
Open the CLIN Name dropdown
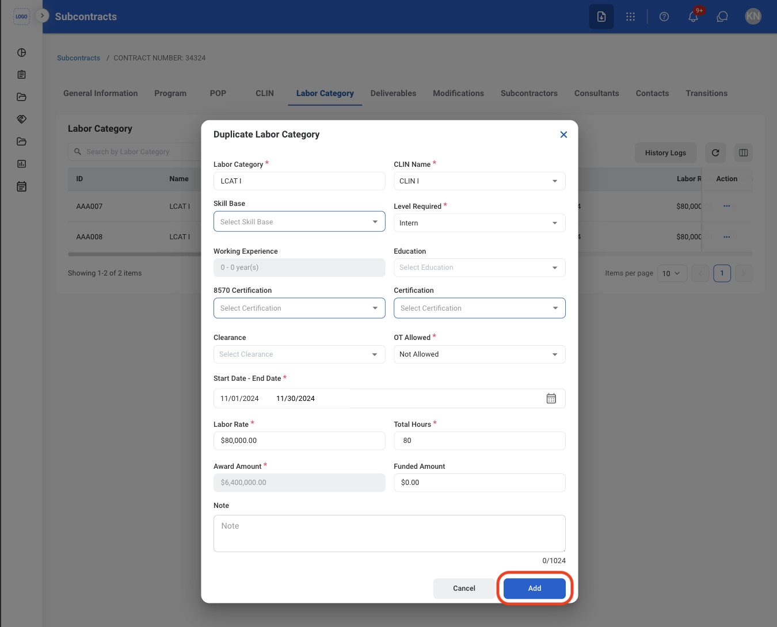point(479,181)
